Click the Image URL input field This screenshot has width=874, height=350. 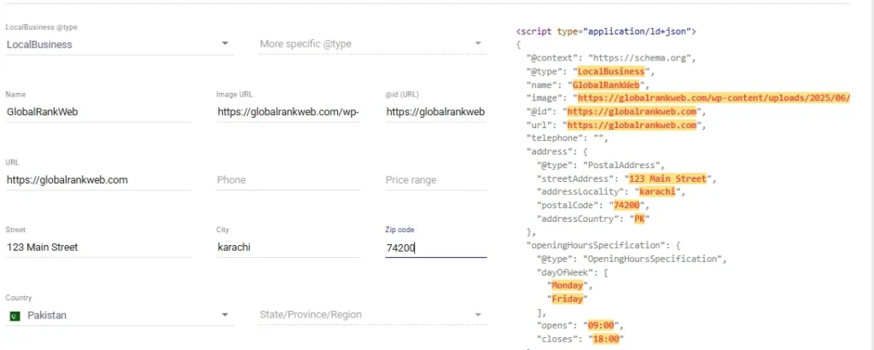288,112
